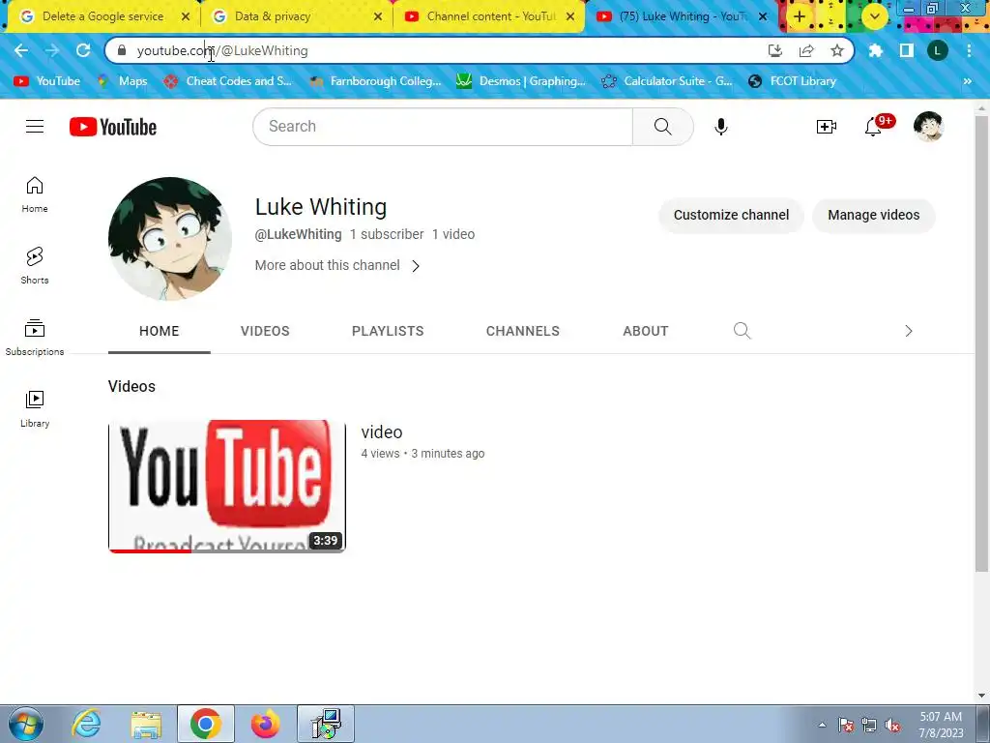Click the search magnifier button
The image size is (990, 743).
point(663,127)
